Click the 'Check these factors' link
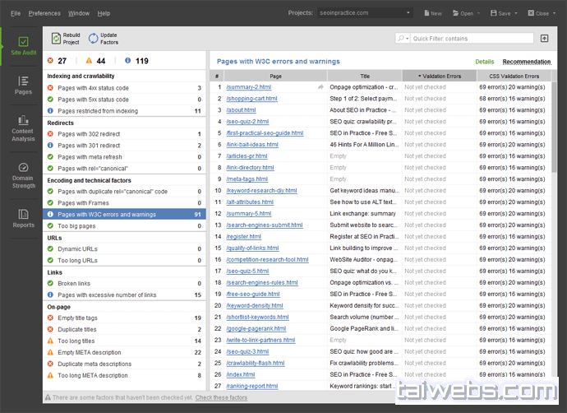Image resolution: width=567 pixels, height=413 pixels. point(221,397)
